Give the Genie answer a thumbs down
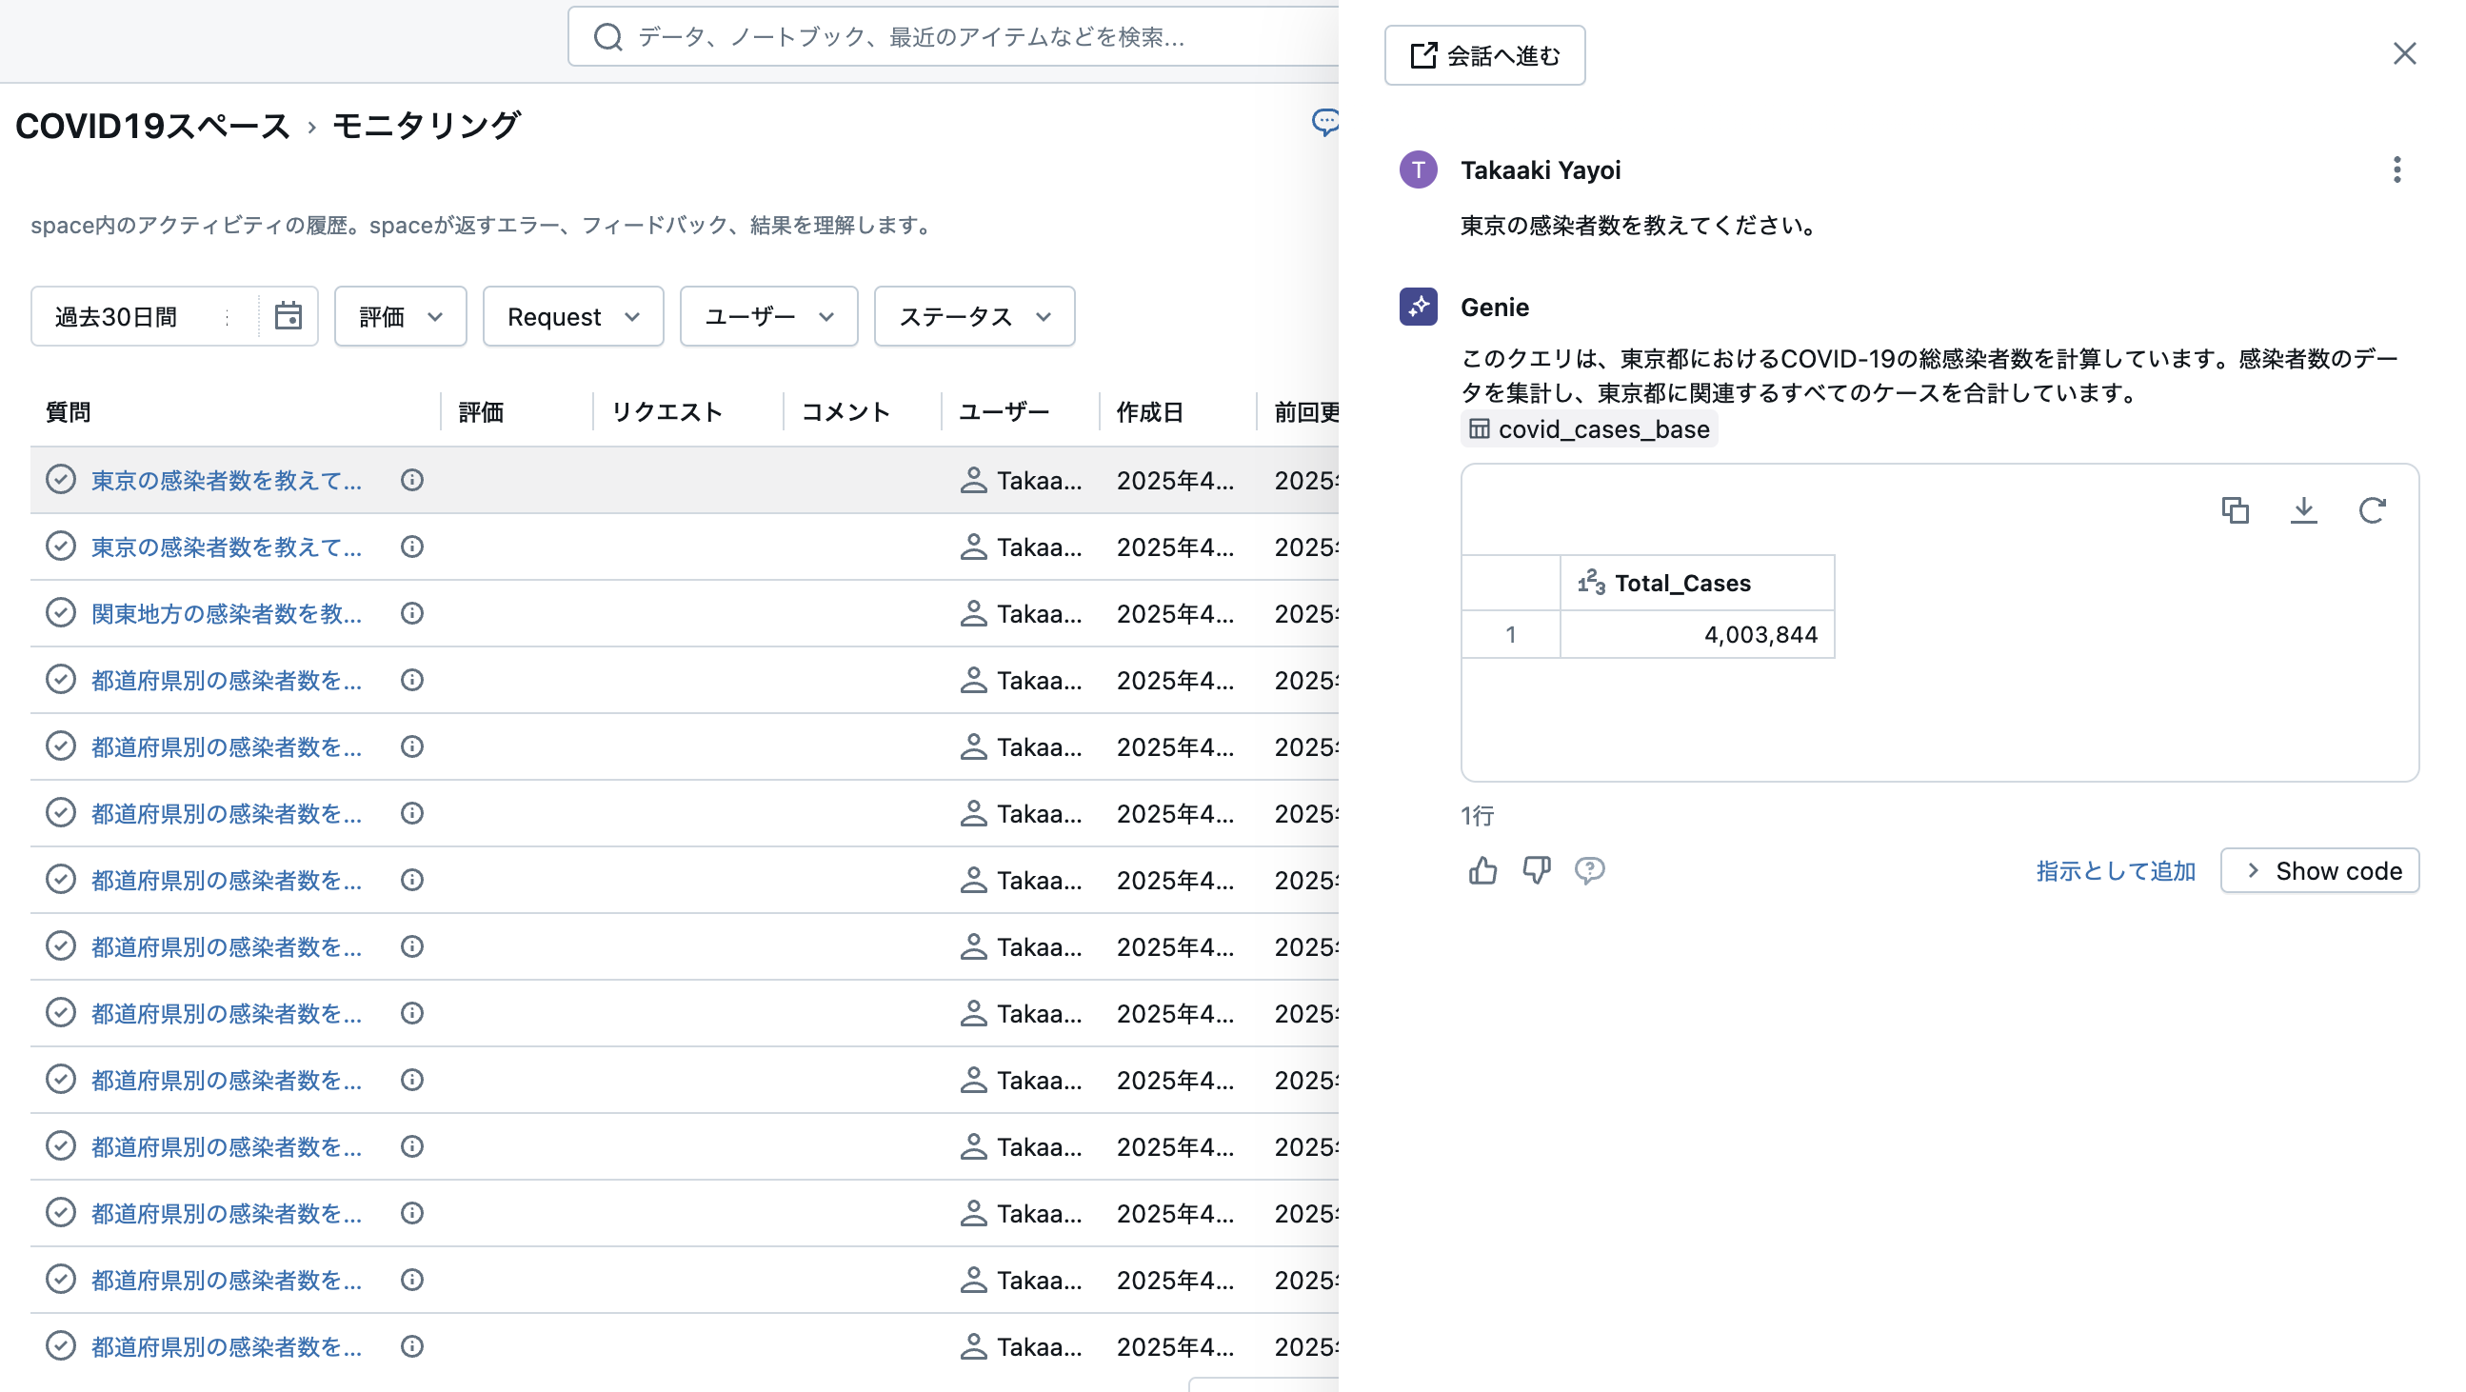Image resolution: width=2466 pixels, height=1392 pixels. click(x=1537, y=870)
